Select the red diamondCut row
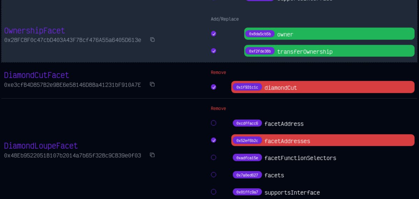 tap(323, 87)
